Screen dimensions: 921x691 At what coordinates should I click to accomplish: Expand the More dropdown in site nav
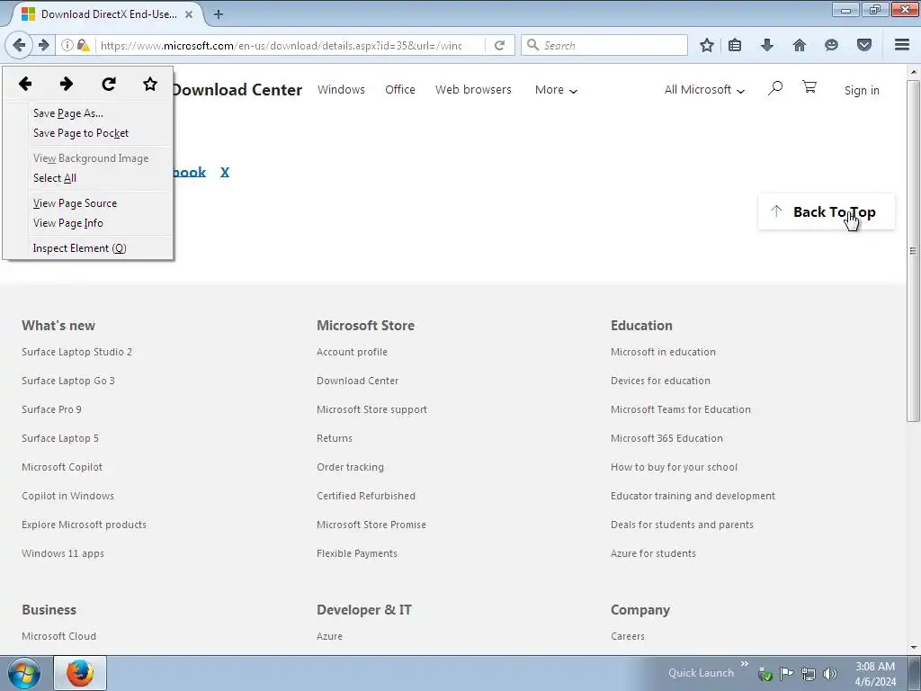556,90
